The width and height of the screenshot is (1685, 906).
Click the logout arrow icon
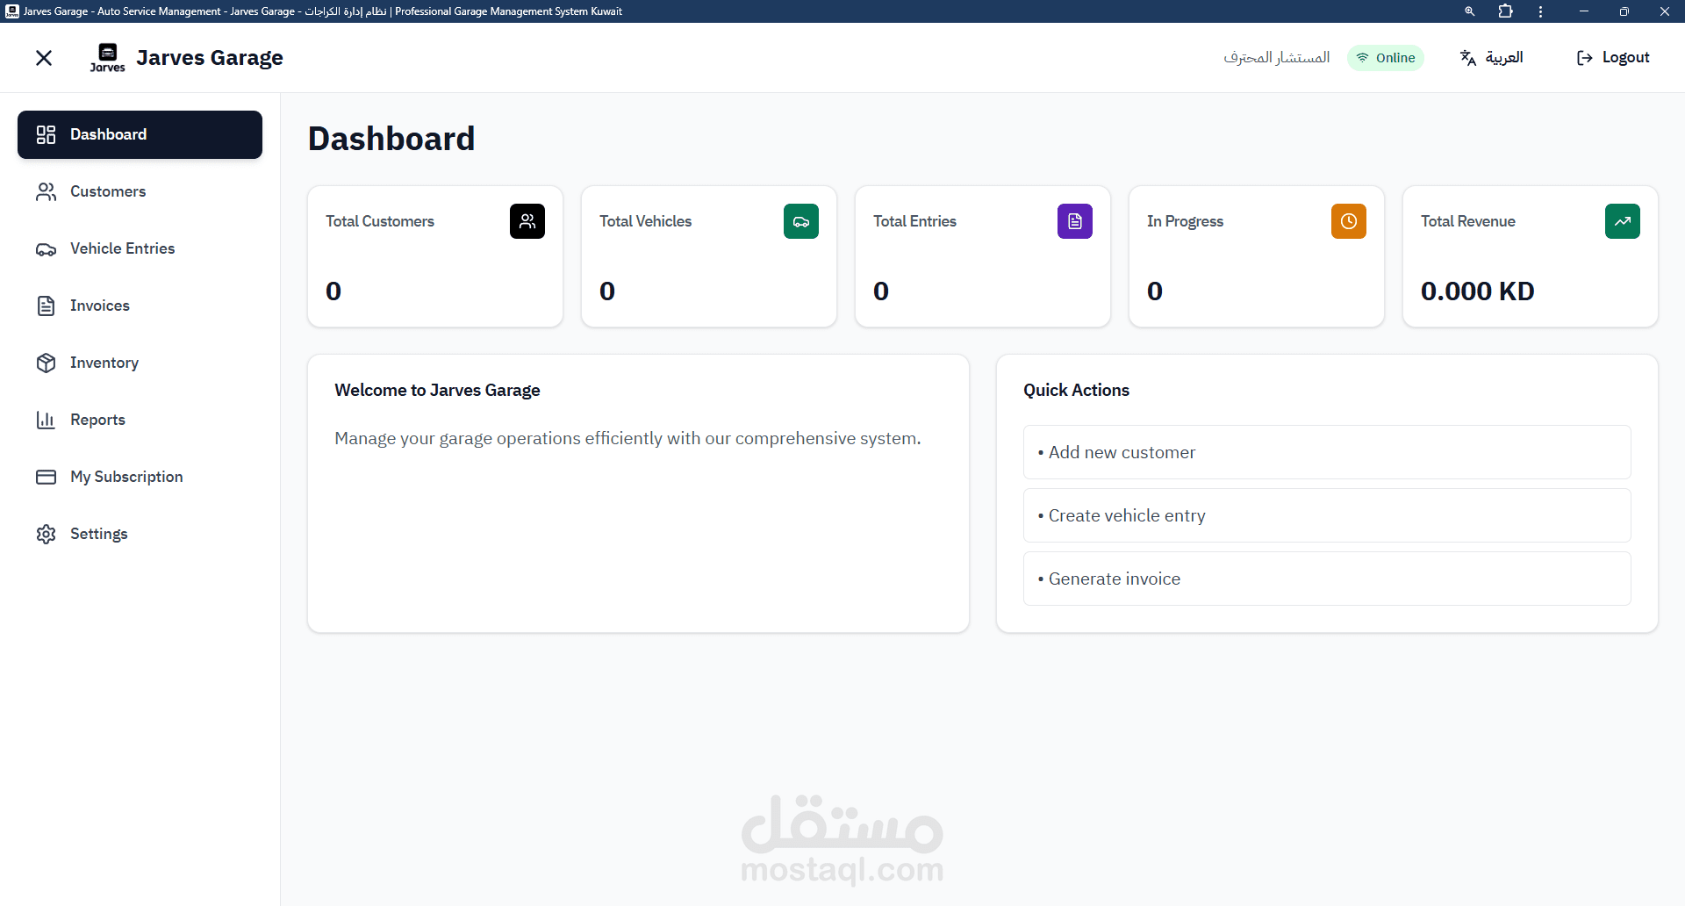(x=1585, y=58)
